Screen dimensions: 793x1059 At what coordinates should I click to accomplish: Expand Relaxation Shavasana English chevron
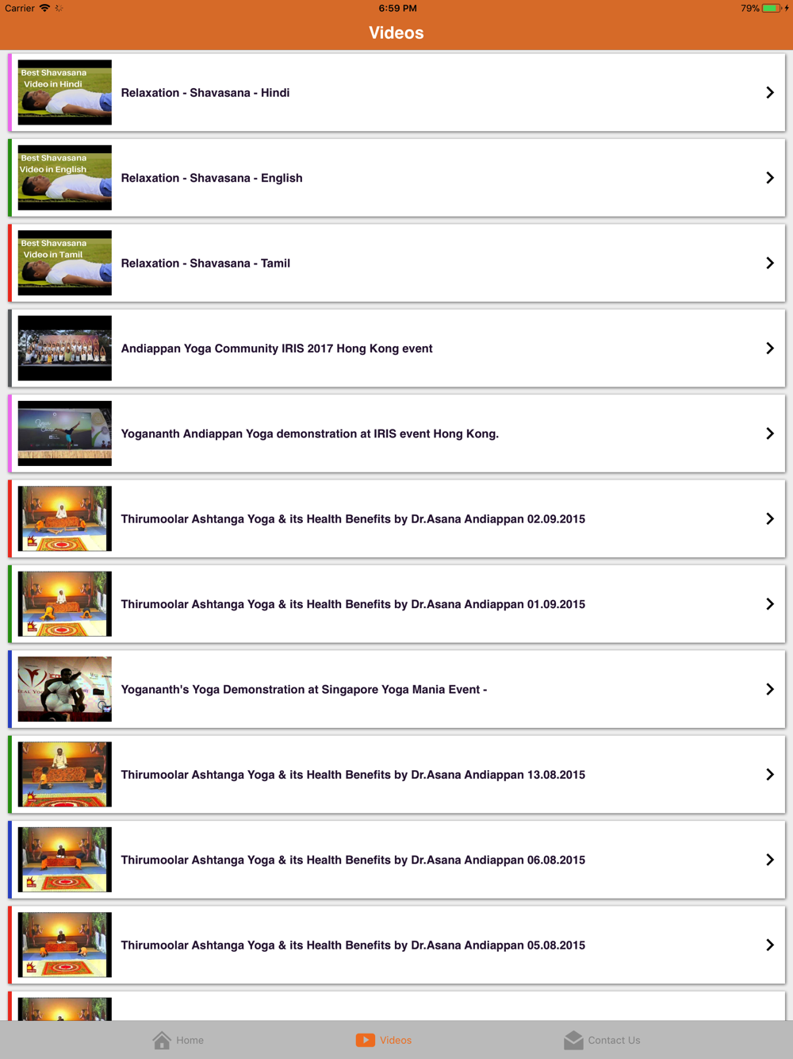(770, 178)
